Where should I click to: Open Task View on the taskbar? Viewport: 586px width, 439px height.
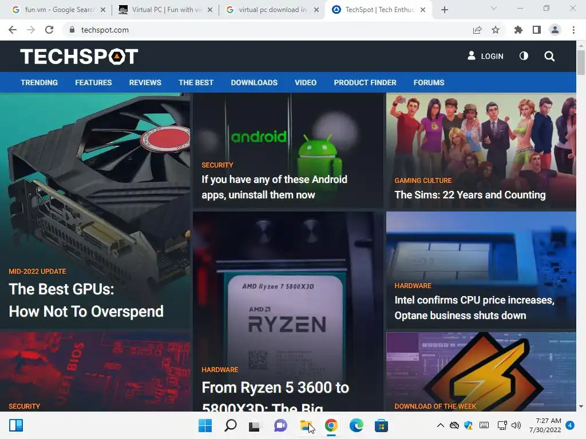pyautogui.click(x=255, y=426)
